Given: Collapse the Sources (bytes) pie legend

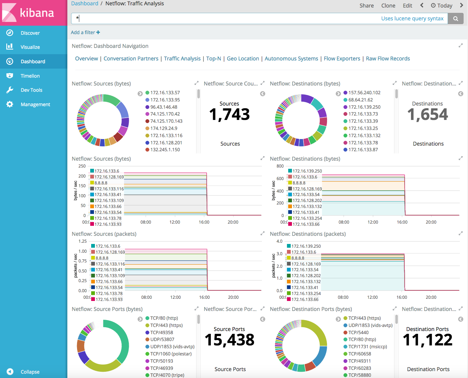Looking at the screenshot, I should pos(140,94).
